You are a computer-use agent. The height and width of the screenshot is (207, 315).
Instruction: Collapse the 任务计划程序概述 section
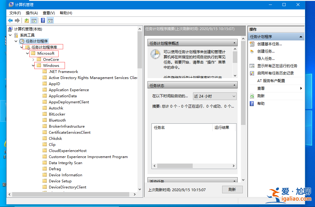tap(235, 42)
